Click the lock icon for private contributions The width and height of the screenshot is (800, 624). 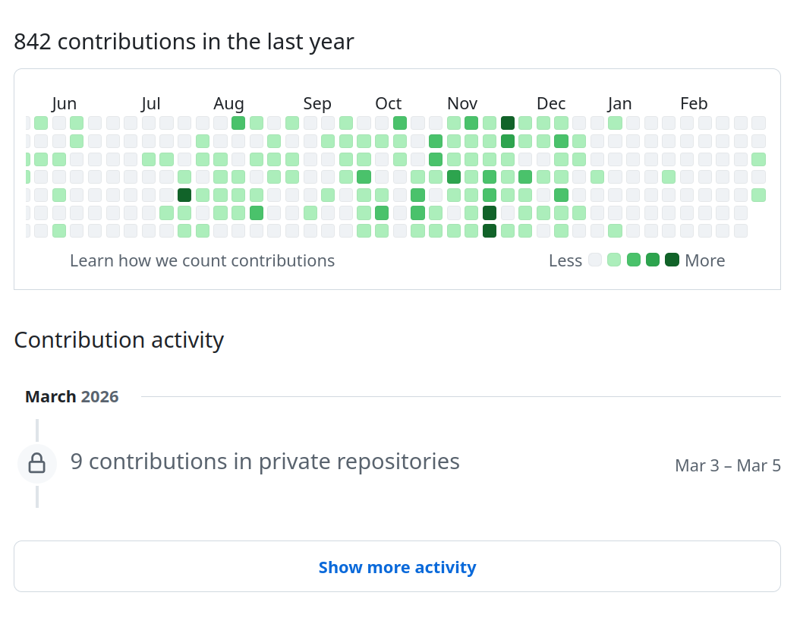tap(36, 463)
